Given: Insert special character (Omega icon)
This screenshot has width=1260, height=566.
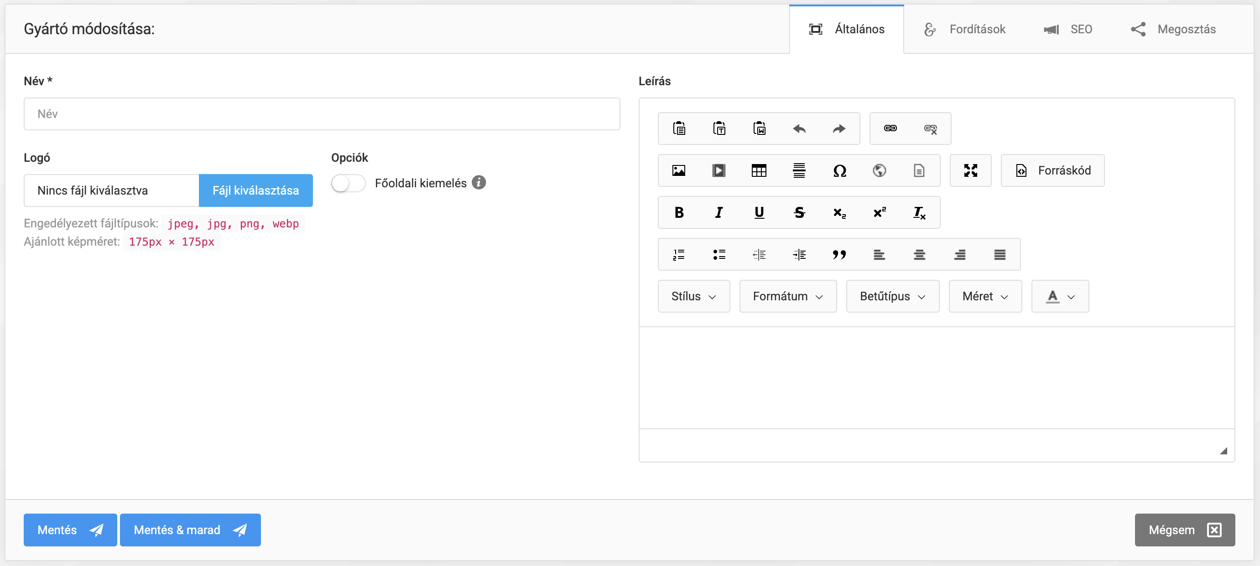Looking at the screenshot, I should click(x=839, y=170).
